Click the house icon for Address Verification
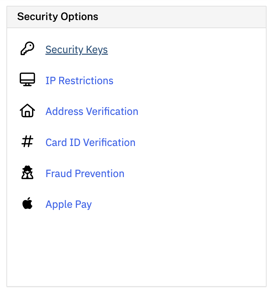Image resolution: width=273 pixels, height=292 pixels. [27, 110]
